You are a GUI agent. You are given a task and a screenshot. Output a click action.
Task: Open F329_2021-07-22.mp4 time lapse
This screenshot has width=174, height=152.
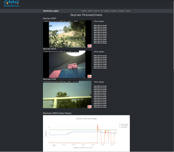pyautogui.click(x=100, y=86)
